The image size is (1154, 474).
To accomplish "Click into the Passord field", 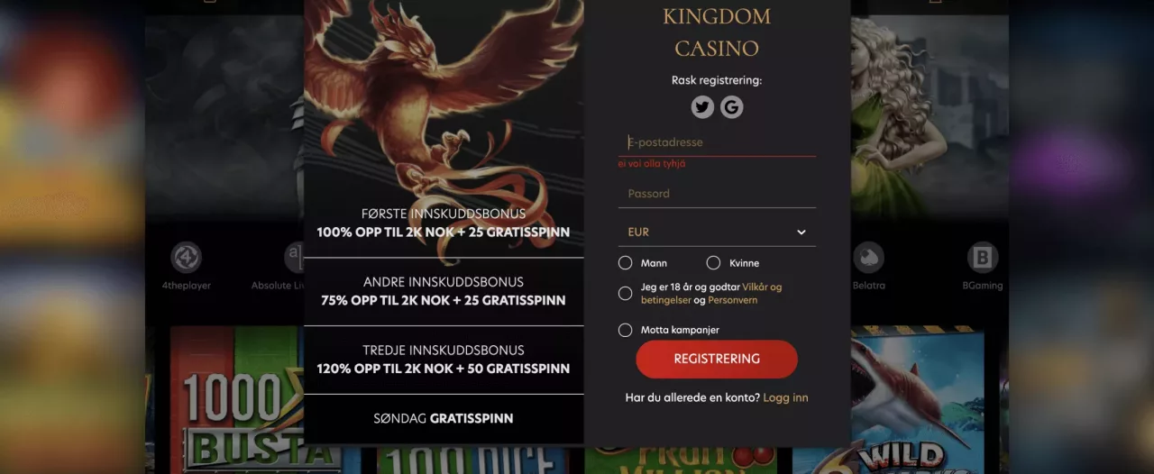I will (717, 194).
